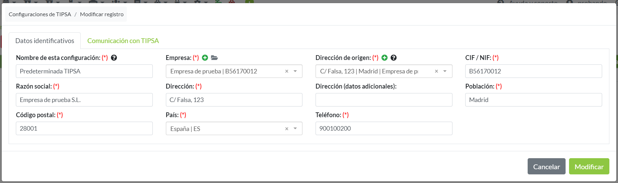The height and width of the screenshot is (183, 618).
Task: Click the Razón social text field
Action: coord(84,100)
